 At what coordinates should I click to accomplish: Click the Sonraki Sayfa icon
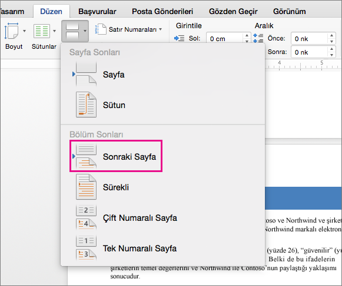tap(85, 156)
